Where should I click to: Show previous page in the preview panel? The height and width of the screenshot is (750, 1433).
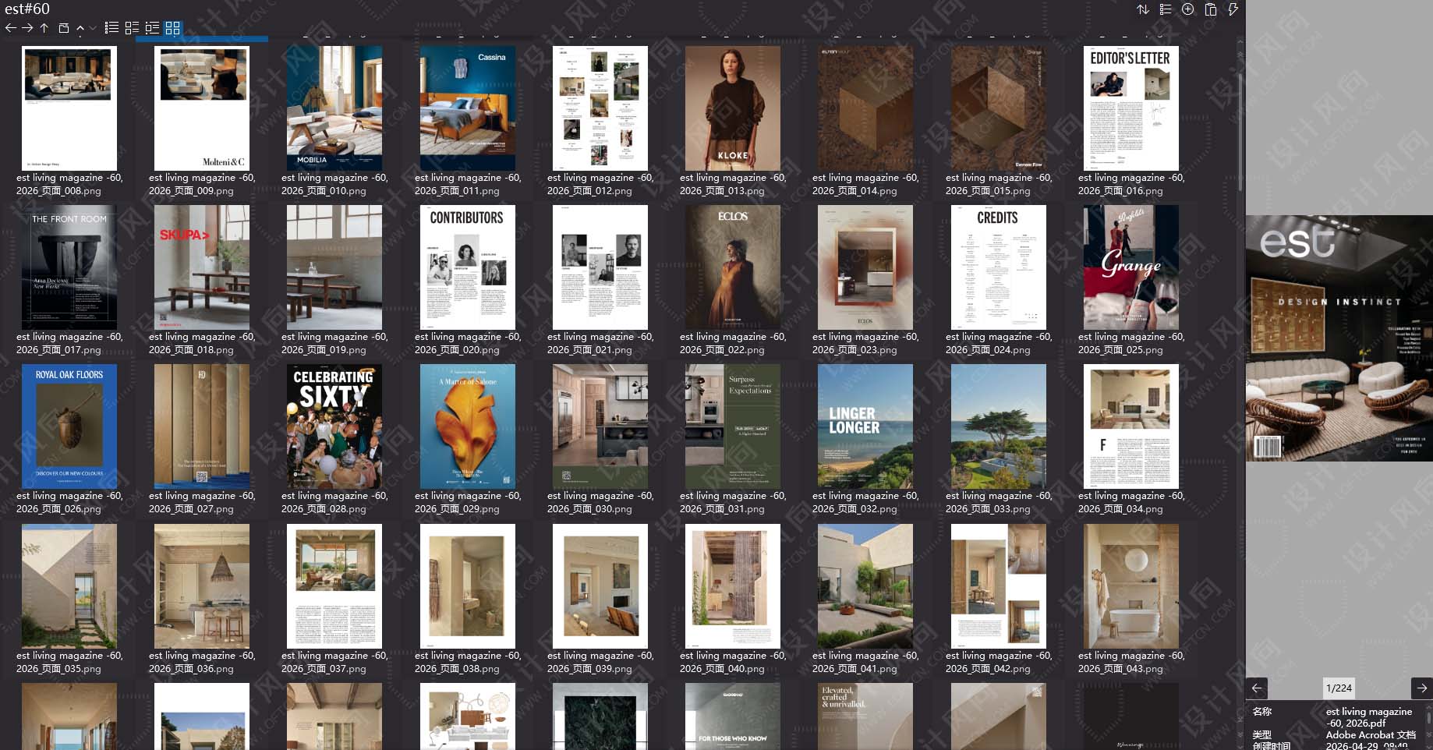[1257, 688]
